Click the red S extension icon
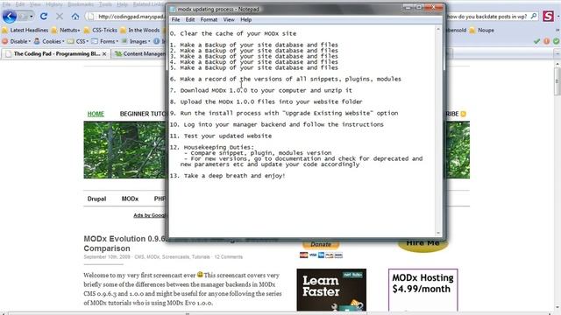Screen dimensions: 561x315 (548, 16)
